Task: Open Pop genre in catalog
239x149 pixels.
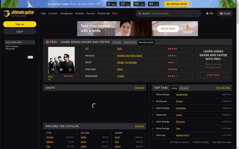Action: point(117,142)
